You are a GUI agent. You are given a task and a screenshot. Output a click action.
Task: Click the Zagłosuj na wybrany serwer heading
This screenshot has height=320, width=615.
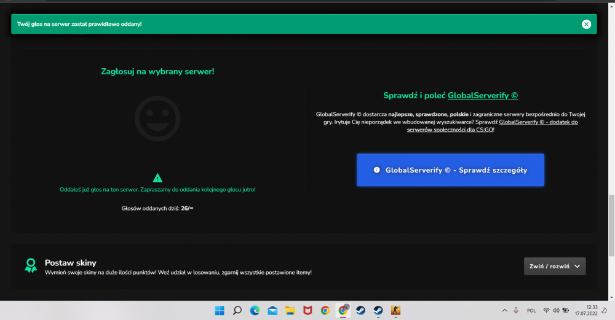tap(157, 72)
